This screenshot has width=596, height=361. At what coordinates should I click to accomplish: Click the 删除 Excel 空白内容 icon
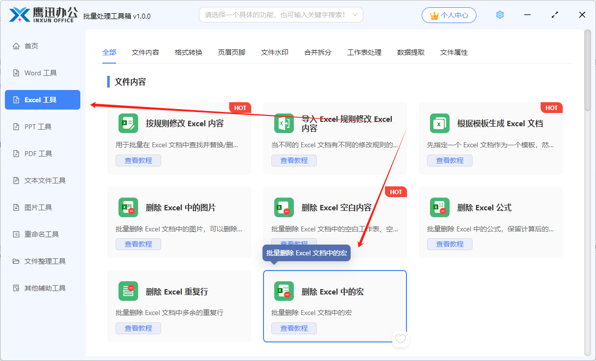click(284, 207)
